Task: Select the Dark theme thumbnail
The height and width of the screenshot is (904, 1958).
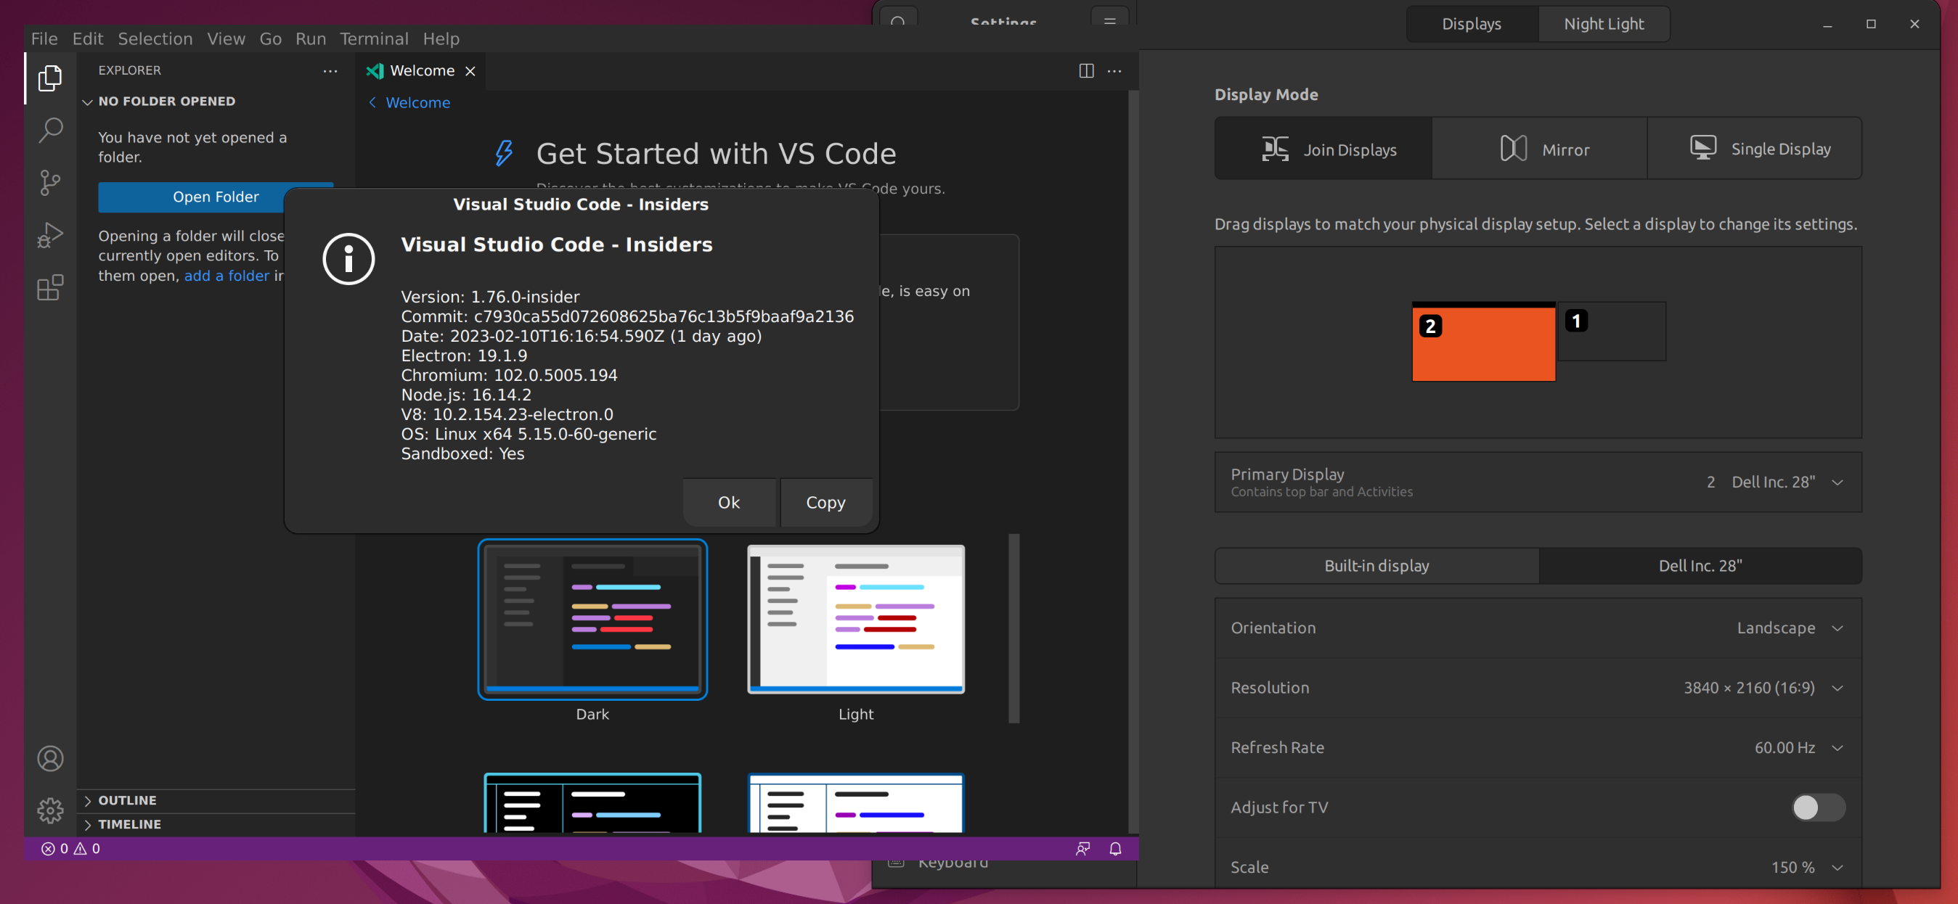Action: [592, 619]
